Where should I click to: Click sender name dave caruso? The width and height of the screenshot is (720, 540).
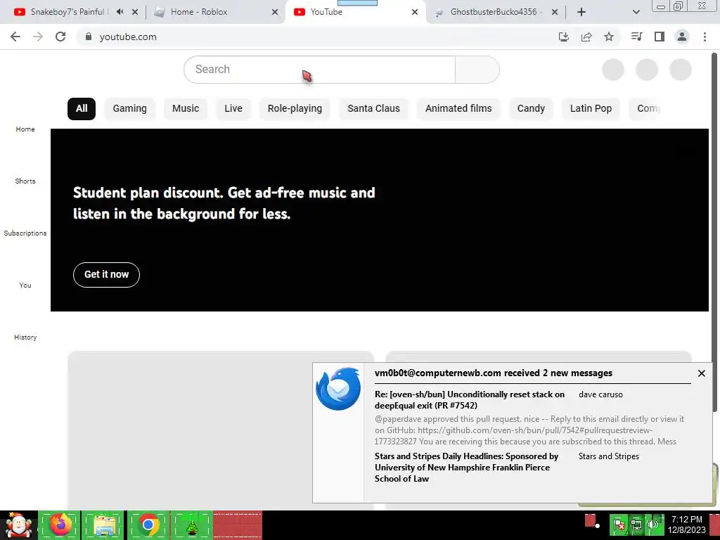pos(600,394)
